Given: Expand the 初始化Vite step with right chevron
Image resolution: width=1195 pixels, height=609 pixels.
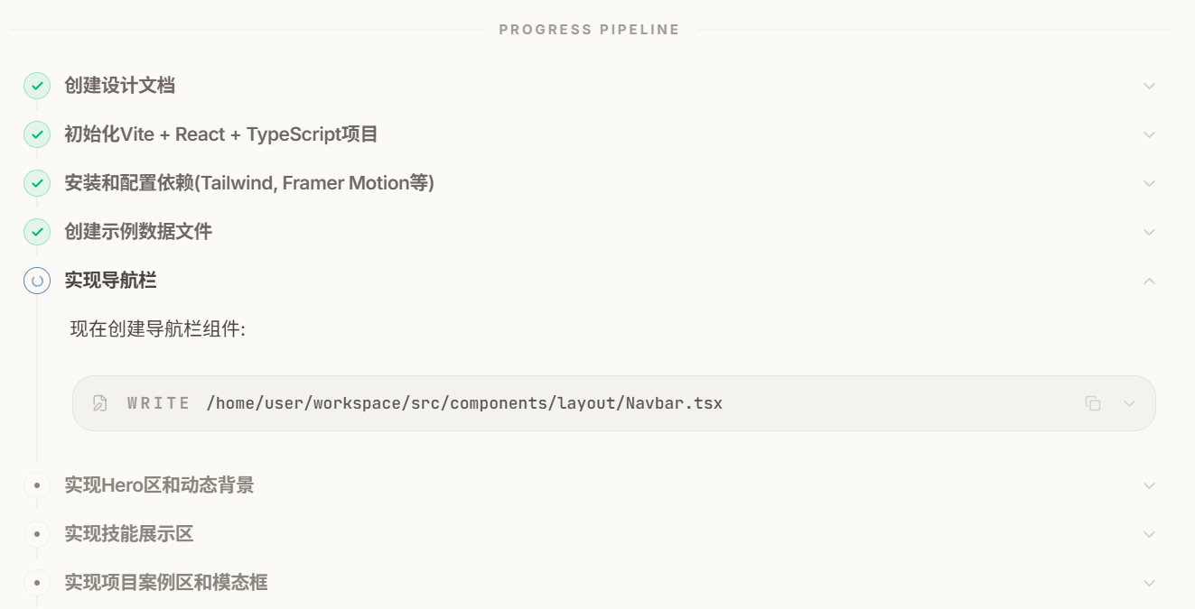Looking at the screenshot, I should [1149, 134].
